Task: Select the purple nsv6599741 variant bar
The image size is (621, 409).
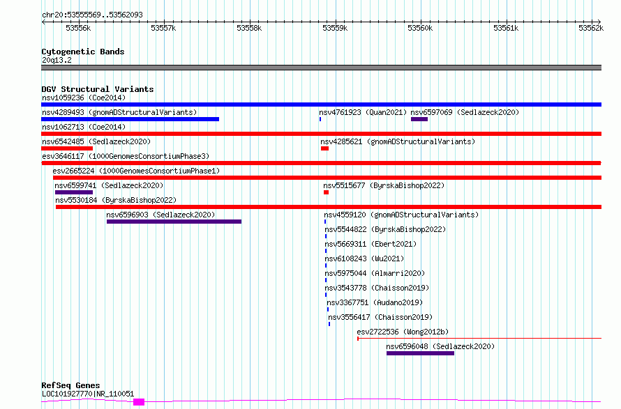Action: (74, 192)
